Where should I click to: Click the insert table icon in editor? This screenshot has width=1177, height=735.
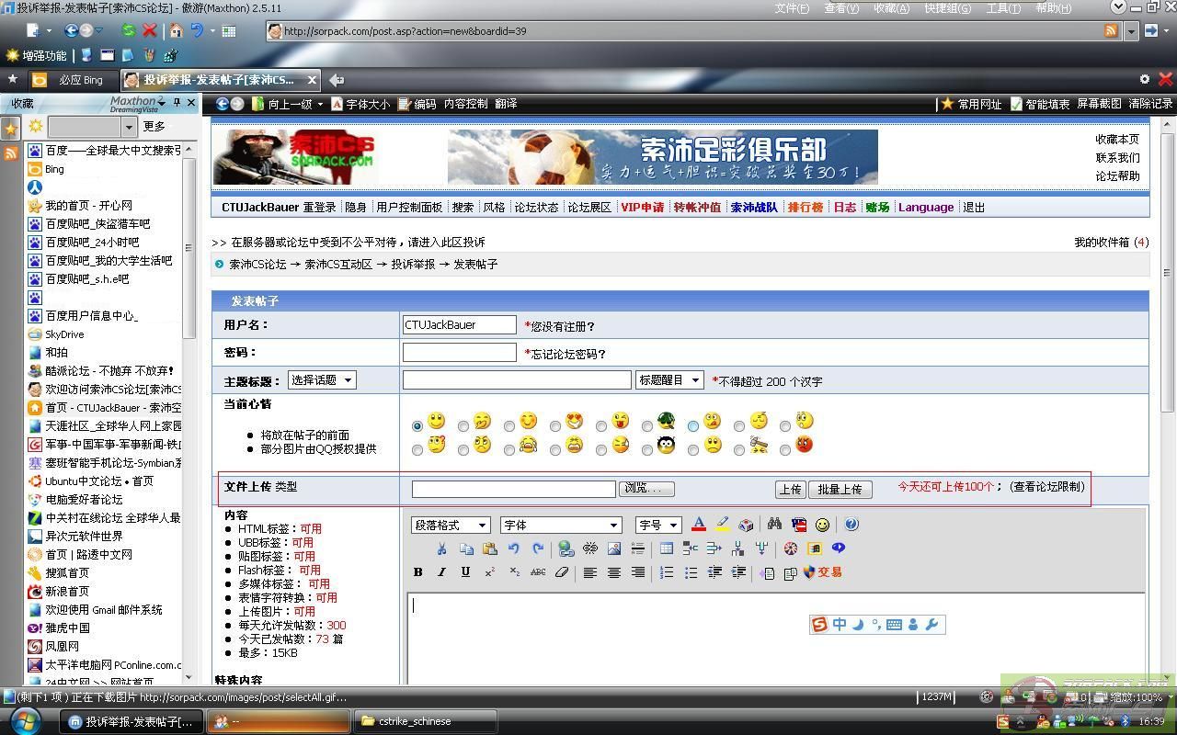click(x=667, y=548)
